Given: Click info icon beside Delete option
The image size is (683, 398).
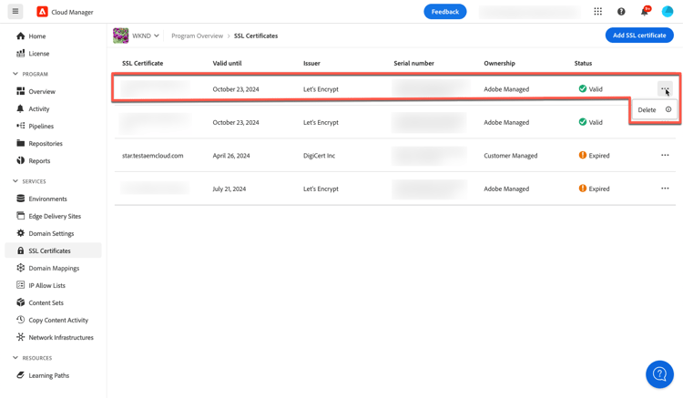Looking at the screenshot, I should click(668, 109).
